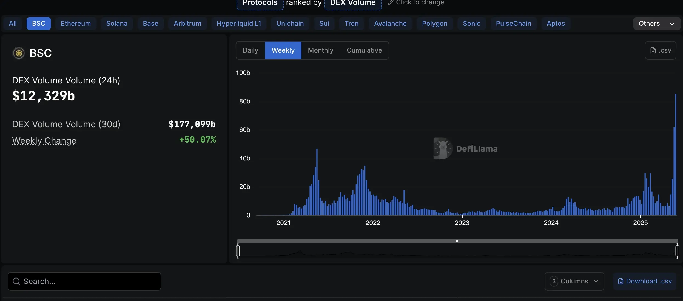The image size is (683, 301).
Task: Click the Weekly Change label
Action: click(44, 141)
